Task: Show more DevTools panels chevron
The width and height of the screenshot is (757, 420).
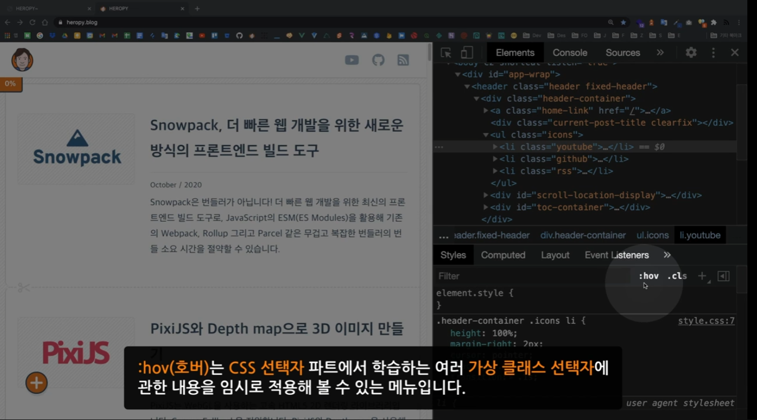Action: [x=660, y=52]
